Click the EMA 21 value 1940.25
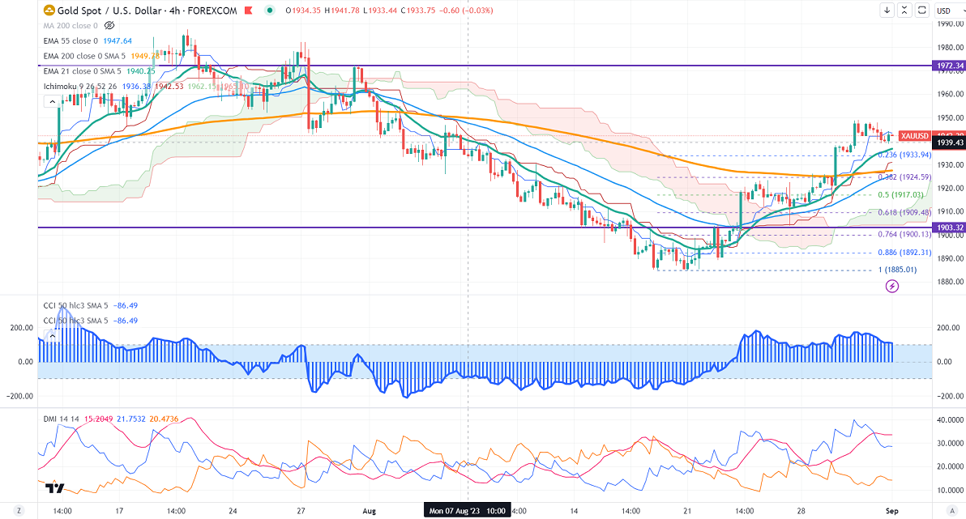Image resolution: width=966 pixels, height=519 pixels. [141, 71]
